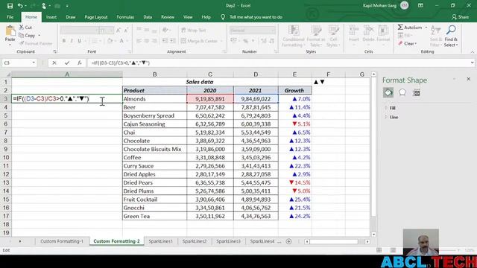
Task: Open the Font dialog launcher
Action: click(130, 51)
